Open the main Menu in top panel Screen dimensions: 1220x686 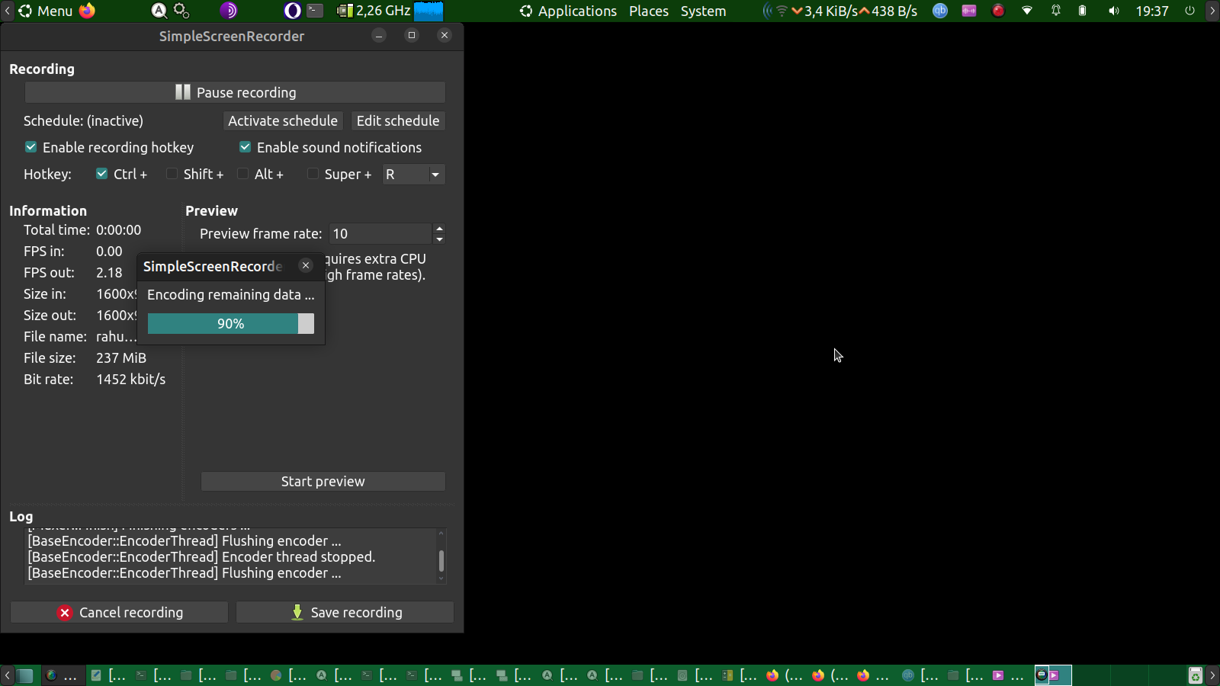coord(46,11)
